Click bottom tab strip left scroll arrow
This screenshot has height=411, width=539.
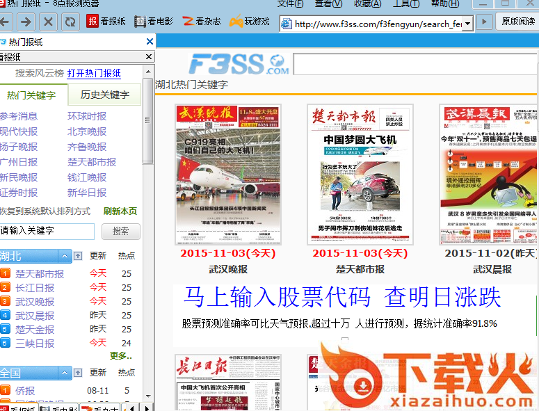131,408
